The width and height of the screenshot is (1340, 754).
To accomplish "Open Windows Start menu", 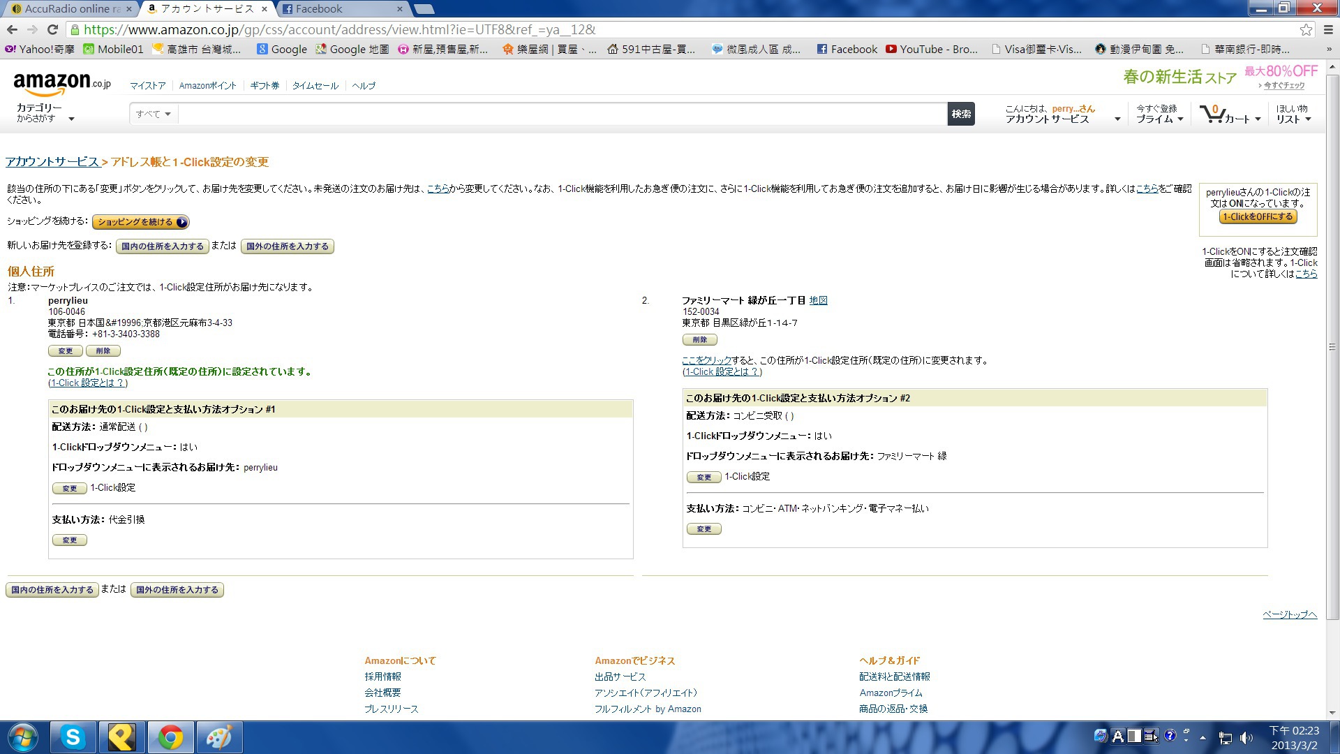I will tap(22, 737).
